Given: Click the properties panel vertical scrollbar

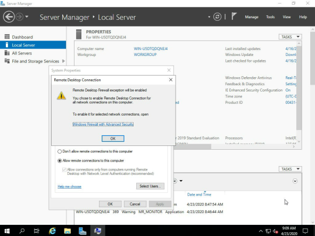Looking at the screenshot, I should point(299,88).
